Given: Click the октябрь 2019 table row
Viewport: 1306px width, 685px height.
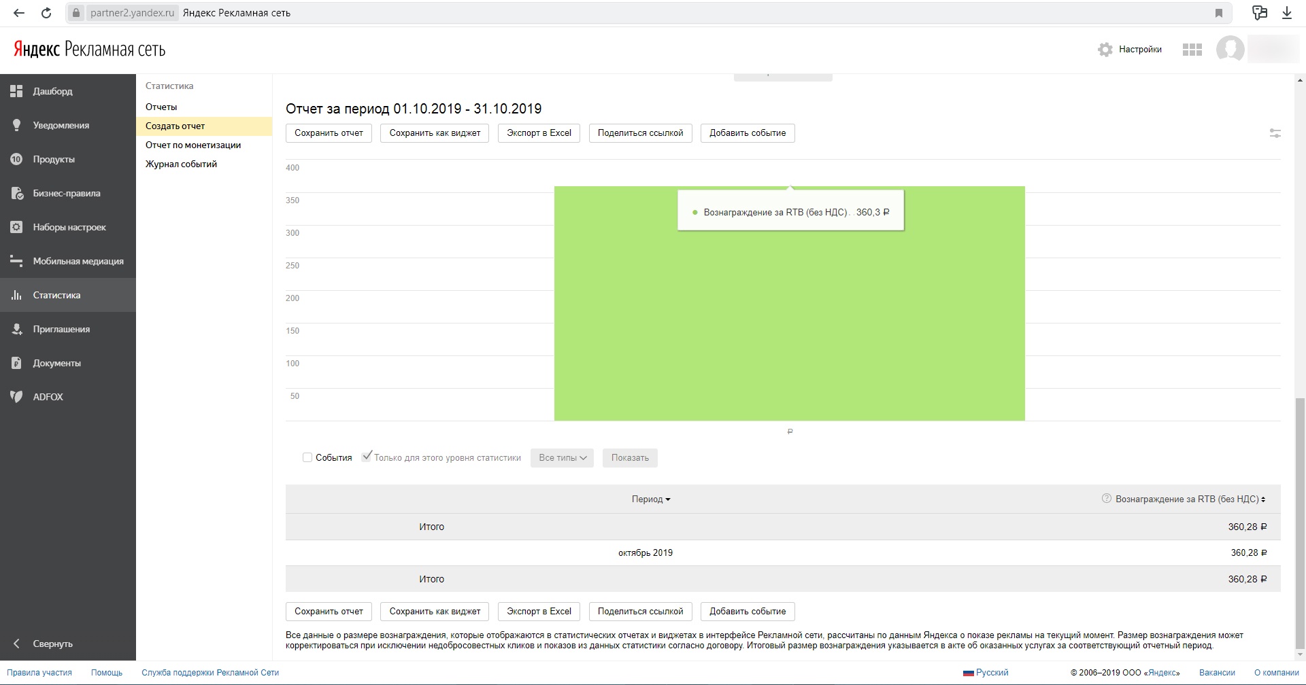Looking at the screenshot, I should coord(783,553).
